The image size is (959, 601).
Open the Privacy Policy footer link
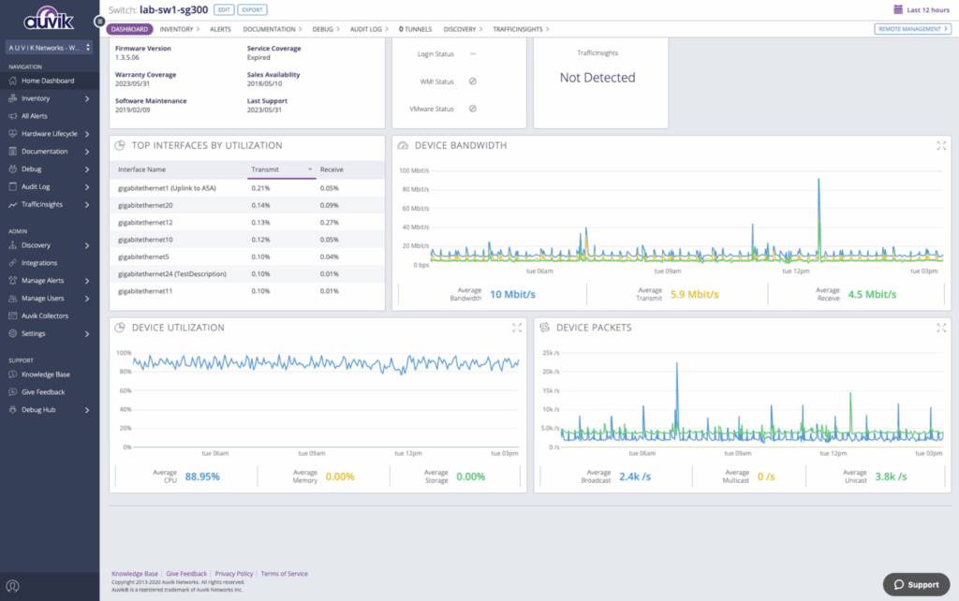click(233, 574)
